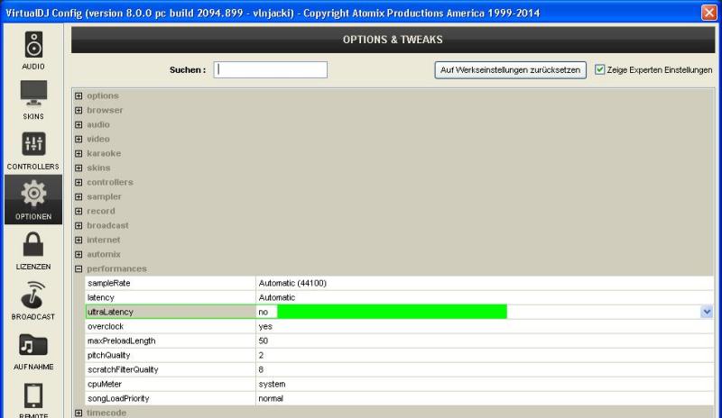Screen dimensions: 722x418
Task: Select the ultraLatency setting name
Action: point(110,312)
